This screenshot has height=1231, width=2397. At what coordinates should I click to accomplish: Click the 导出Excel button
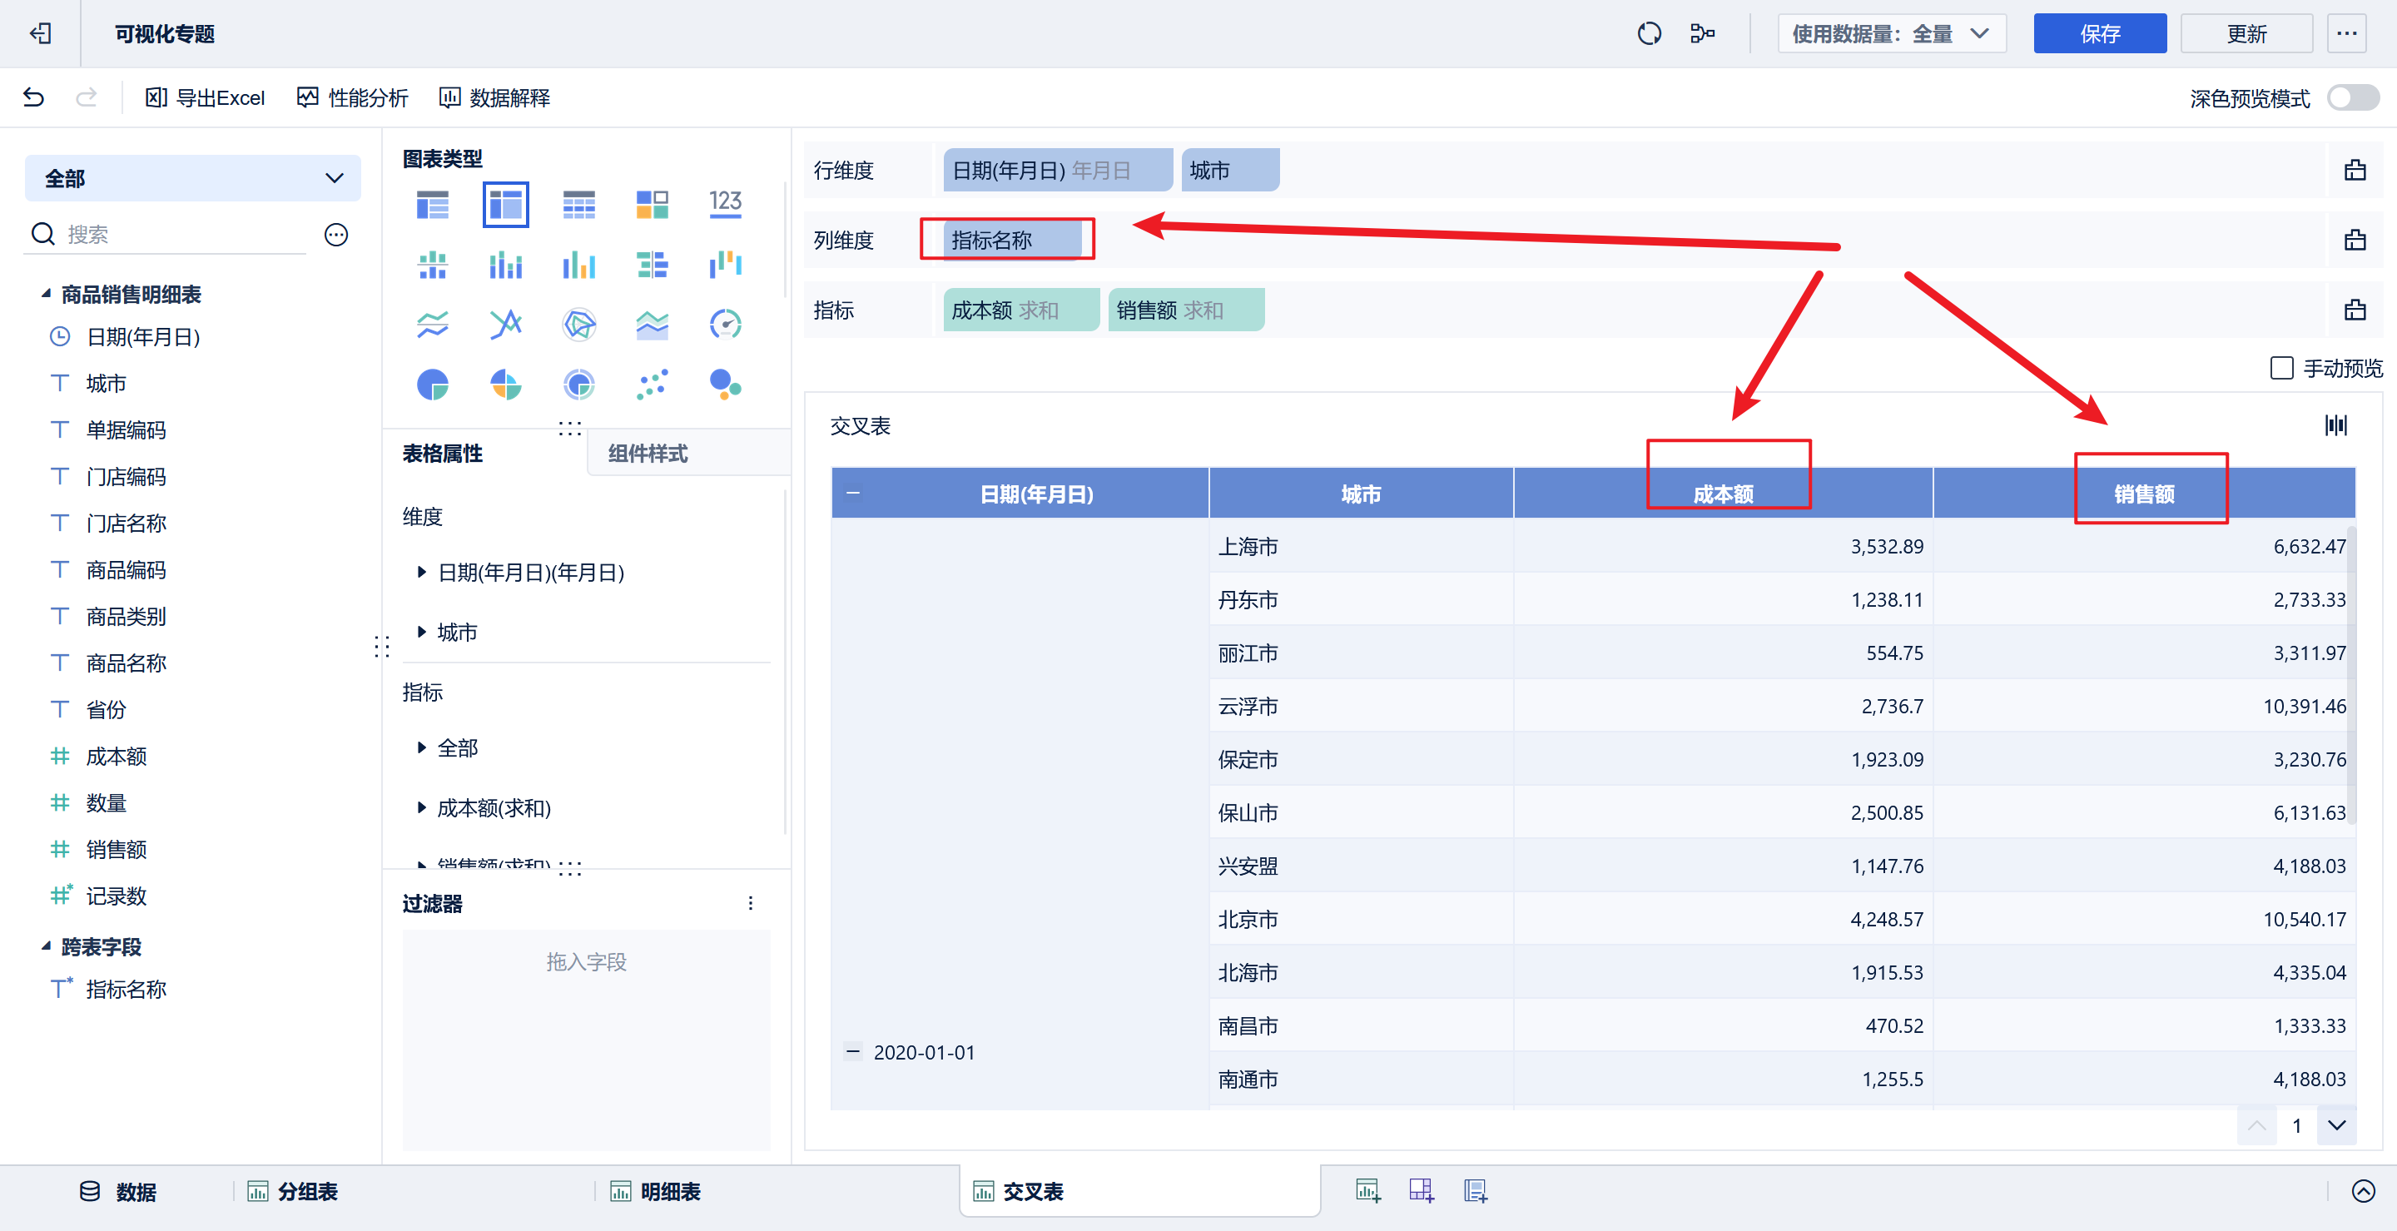(x=206, y=97)
